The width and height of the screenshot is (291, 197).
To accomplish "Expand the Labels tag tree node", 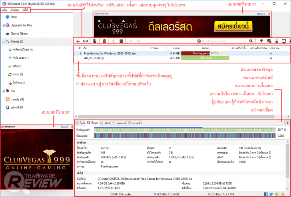I will point(4,91).
